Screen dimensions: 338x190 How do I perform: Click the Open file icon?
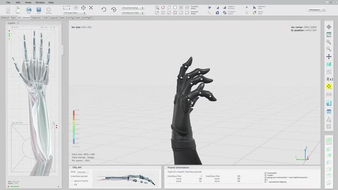coord(18,9)
